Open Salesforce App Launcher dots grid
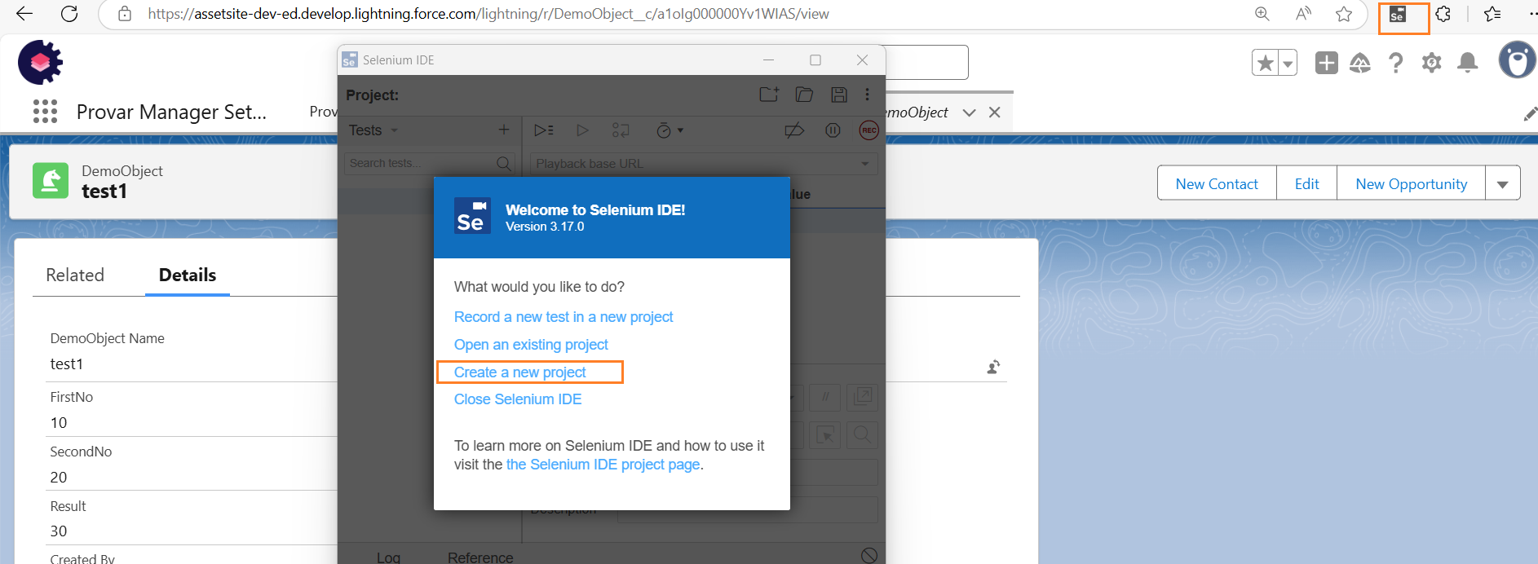The width and height of the screenshot is (1538, 564). [45, 112]
